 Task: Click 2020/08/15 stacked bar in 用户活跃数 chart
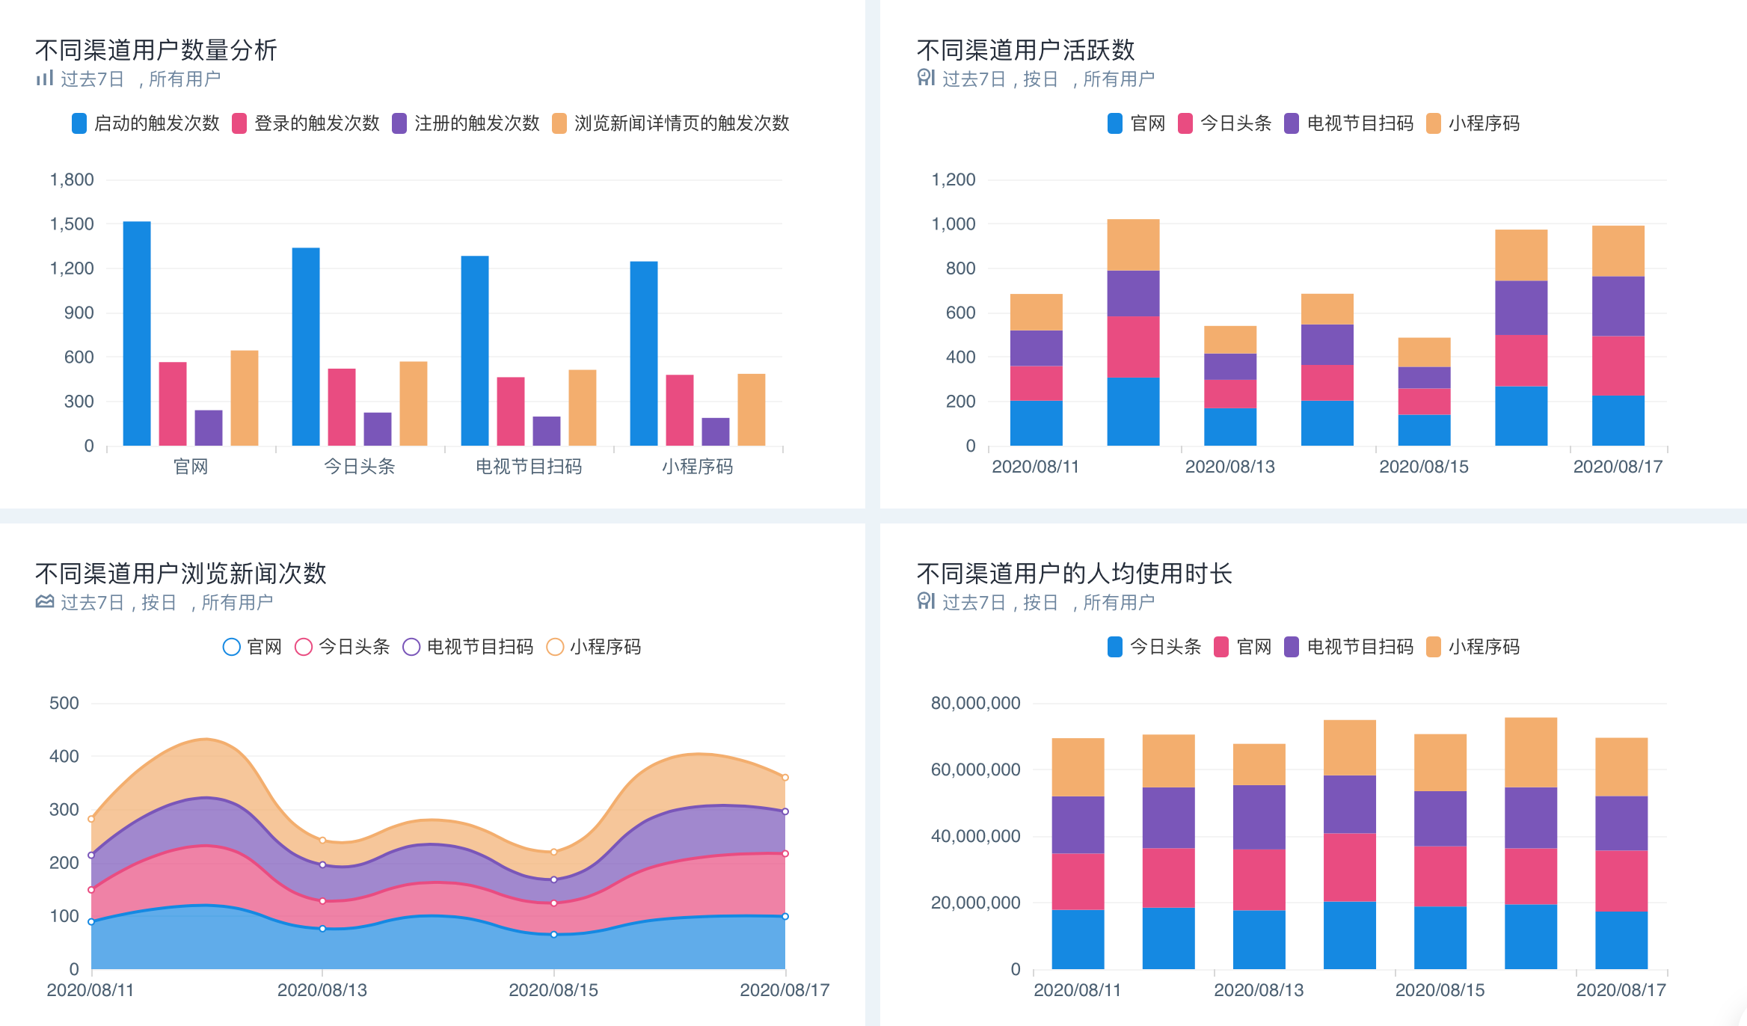[1425, 391]
